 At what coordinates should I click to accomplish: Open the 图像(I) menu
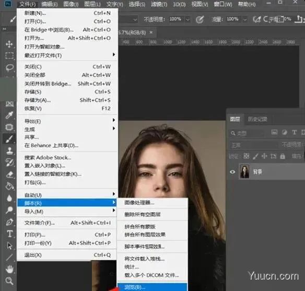click(x=71, y=4)
